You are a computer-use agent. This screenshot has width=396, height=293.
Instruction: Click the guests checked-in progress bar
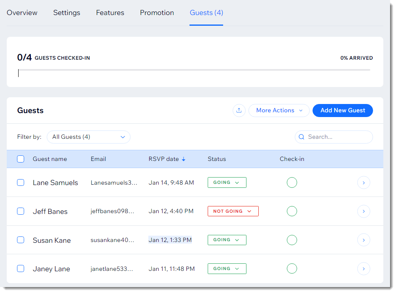tap(194, 70)
